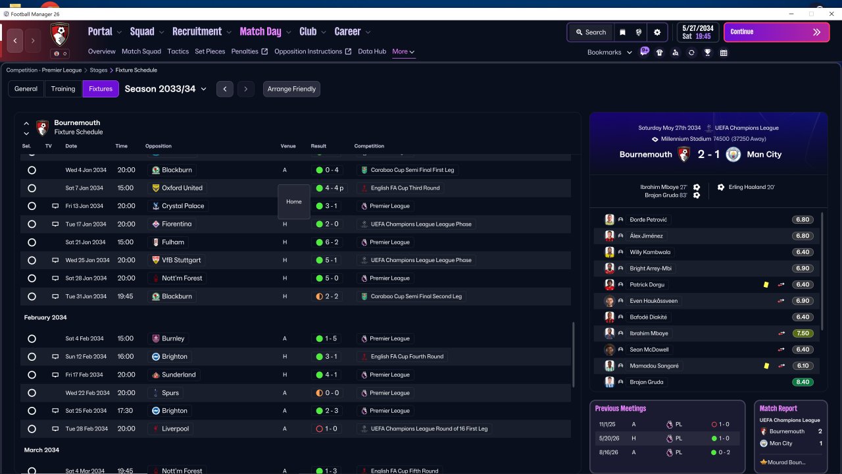
Task: Open the messages inbox notification icon
Action: pyautogui.click(x=644, y=52)
